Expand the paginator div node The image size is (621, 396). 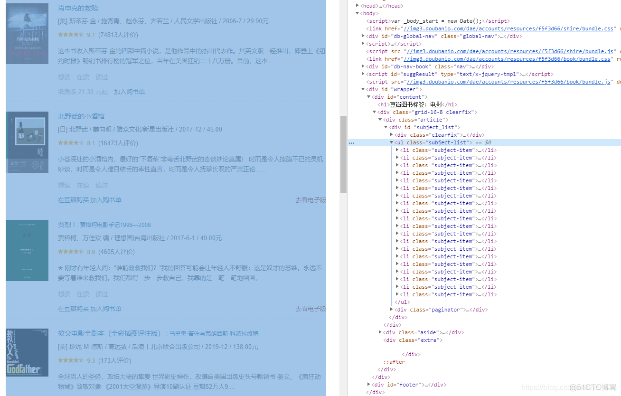tap(392, 310)
